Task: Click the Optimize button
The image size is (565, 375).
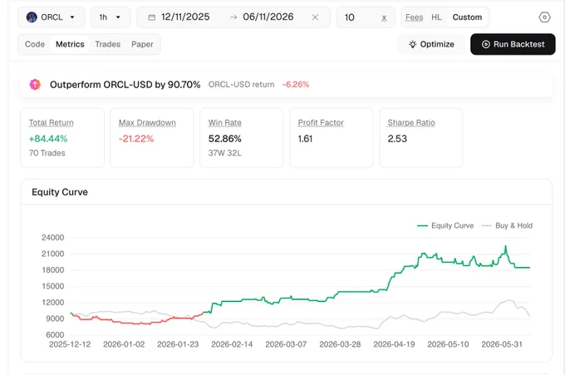Action: [x=431, y=44]
